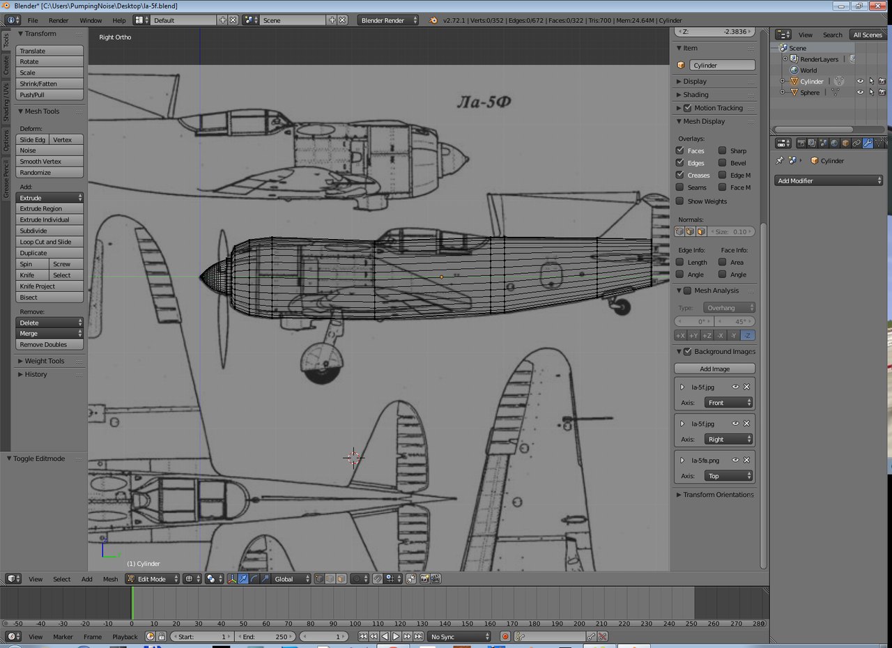Open the Mesh menu in 3D view header
Viewport: 892px width, 648px height.
click(110, 579)
